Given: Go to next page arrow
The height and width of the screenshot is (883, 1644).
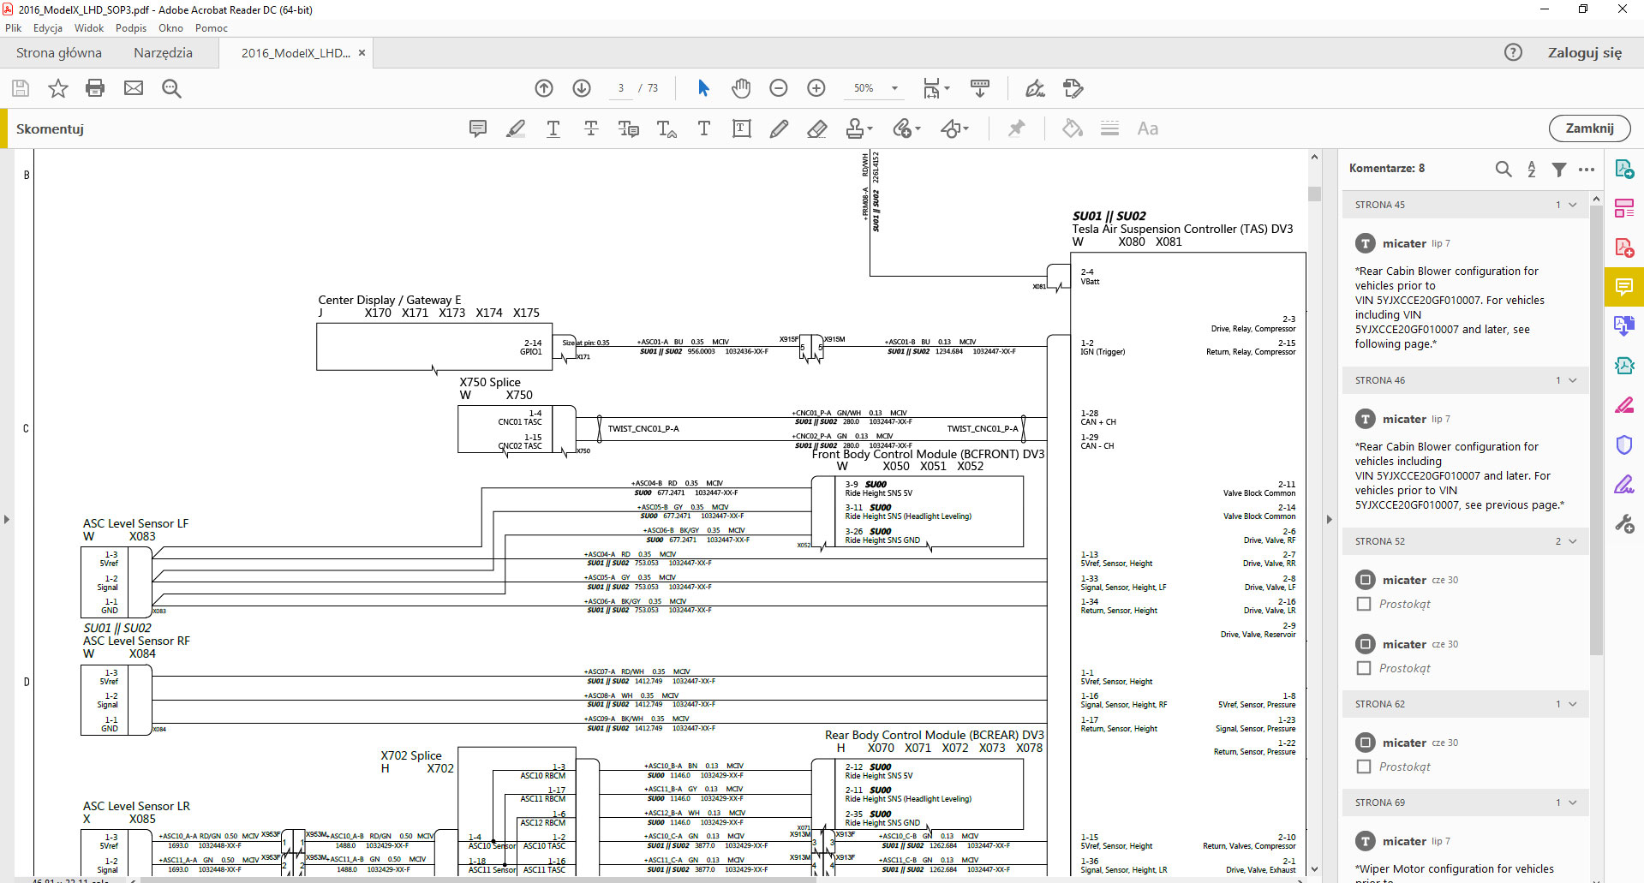Looking at the screenshot, I should [x=582, y=88].
